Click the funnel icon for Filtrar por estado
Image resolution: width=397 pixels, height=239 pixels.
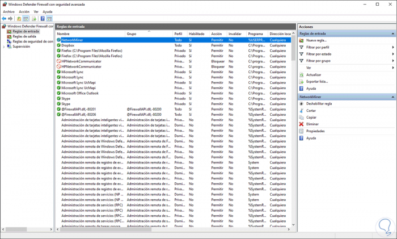[x=301, y=54]
